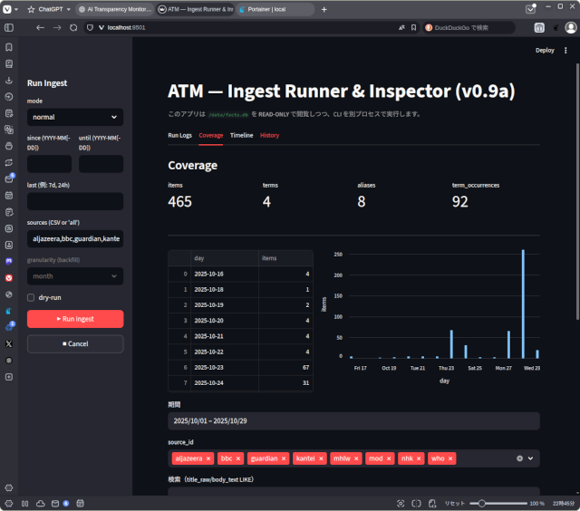
Task: Open the Downloads panel in the browser sidebar
Action: coord(9,80)
